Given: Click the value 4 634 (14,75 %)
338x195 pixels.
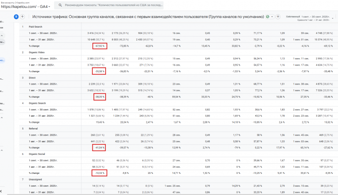Looking at the screenshot, I should pos(324,65).
